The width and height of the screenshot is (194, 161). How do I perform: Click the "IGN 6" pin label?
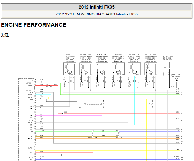tap(31, 125)
